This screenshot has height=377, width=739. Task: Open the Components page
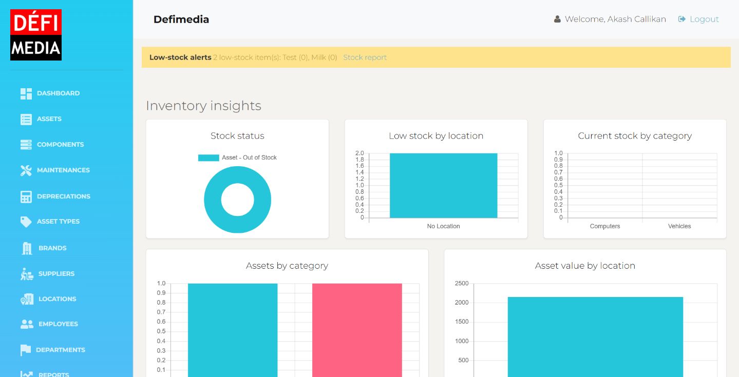click(x=60, y=145)
